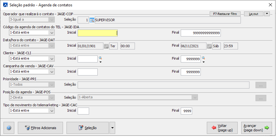Viewport: 280px width, 138px height.
Task: Expand small arrow under Cliente Final magnifier
Action: click(x=203, y=62)
